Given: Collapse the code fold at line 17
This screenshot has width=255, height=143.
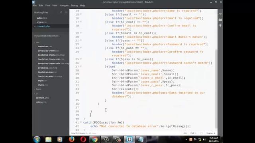Looking at the screenshot, I should (81, 22).
